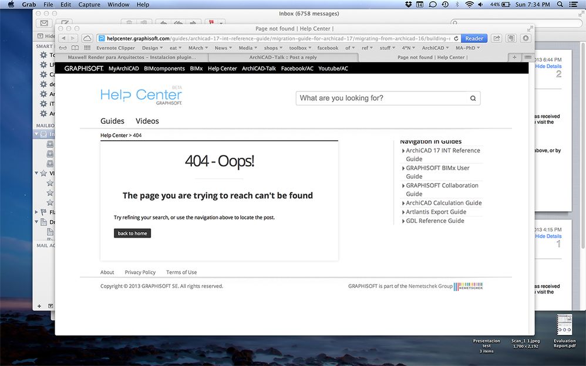The height and width of the screenshot is (366, 586).
Task: Select the Videos navigation tab
Action: pos(147,121)
